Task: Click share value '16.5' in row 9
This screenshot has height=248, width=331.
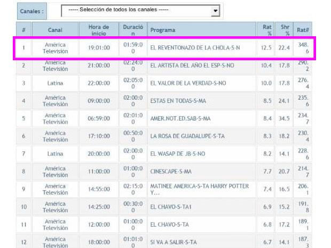Action: (284, 189)
